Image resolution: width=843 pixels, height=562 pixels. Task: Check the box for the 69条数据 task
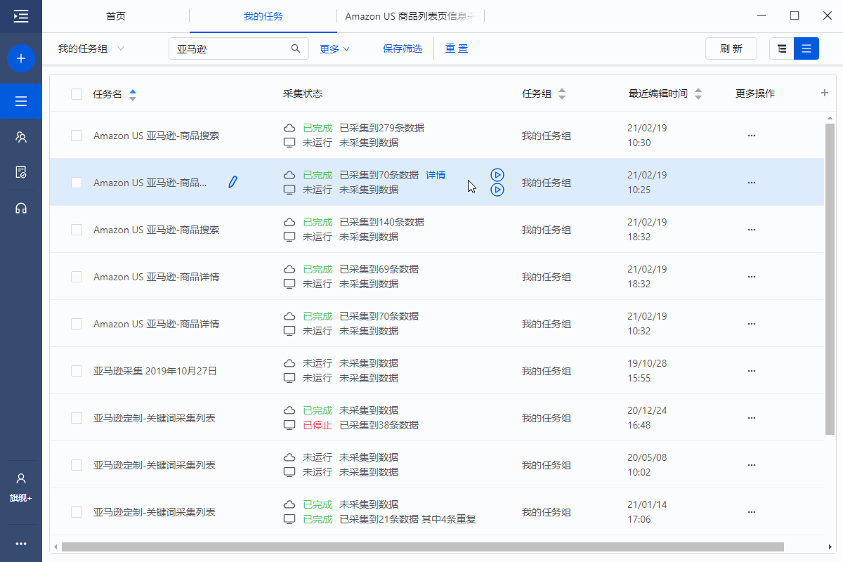(77, 277)
